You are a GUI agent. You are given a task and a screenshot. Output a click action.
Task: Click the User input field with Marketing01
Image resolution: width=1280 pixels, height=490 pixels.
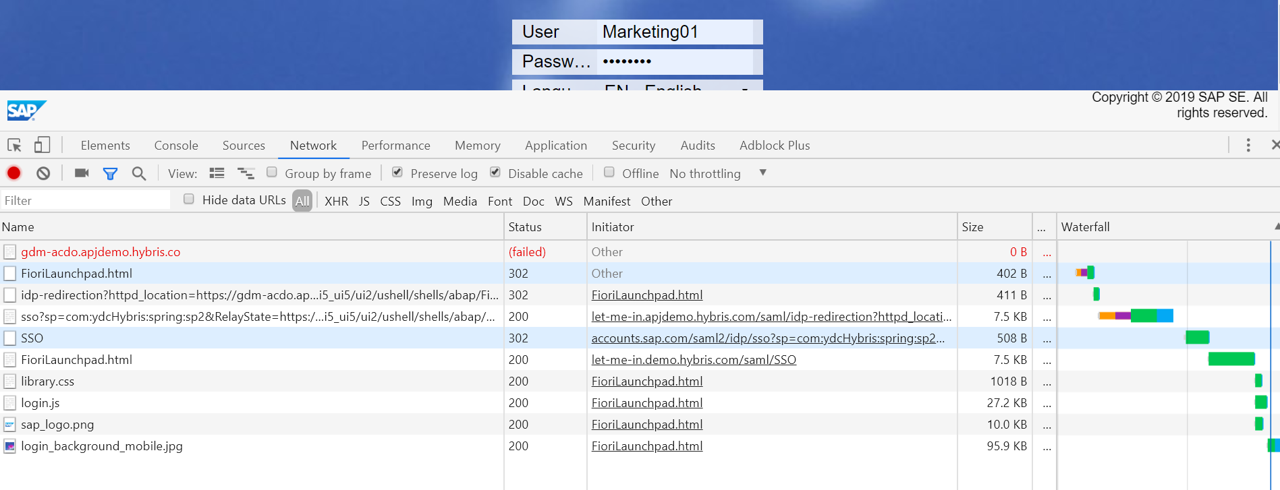(x=675, y=32)
